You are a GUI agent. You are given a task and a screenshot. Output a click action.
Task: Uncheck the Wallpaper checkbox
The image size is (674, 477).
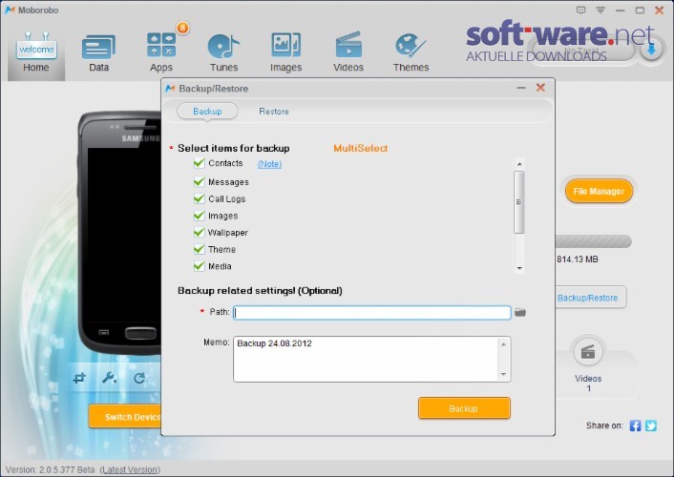coord(199,232)
